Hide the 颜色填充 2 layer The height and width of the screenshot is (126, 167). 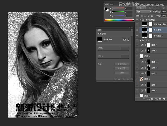pyautogui.click(x=137, y=30)
